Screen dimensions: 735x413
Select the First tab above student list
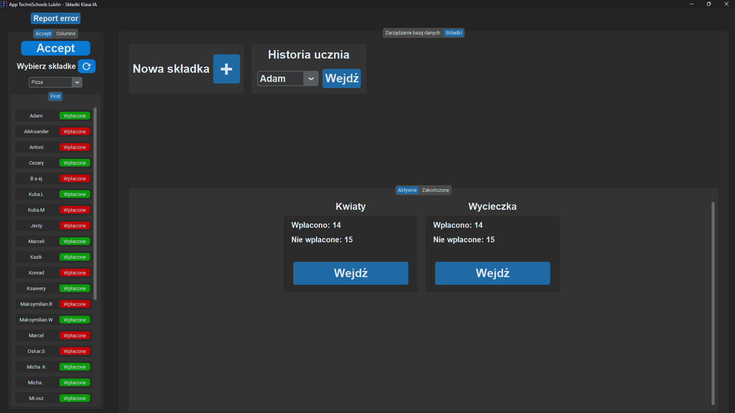click(55, 96)
